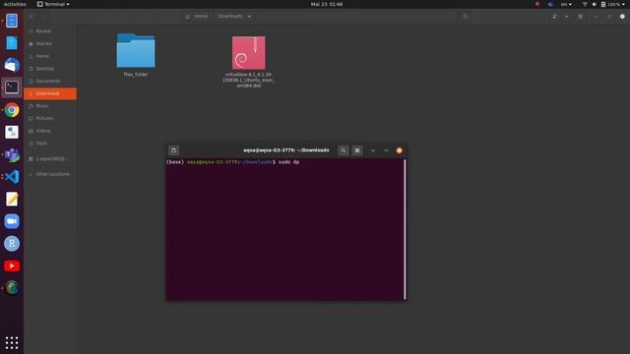Launch LibreOffice Writer from the dock
630x354 pixels.
coord(12,43)
